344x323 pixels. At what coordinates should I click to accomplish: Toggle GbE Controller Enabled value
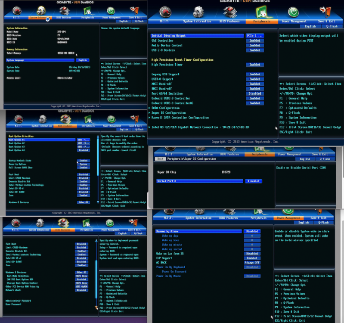coord(255,40)
